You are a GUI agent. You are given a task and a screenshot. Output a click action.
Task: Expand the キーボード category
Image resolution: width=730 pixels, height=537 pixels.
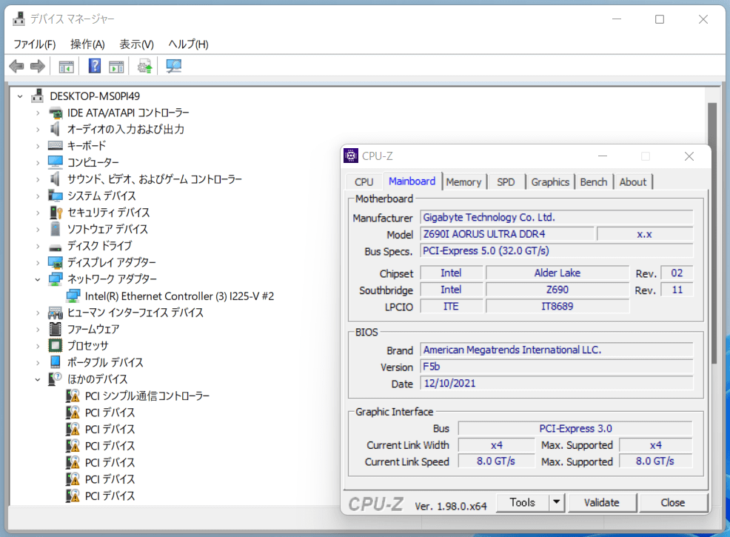click(38, 146)
